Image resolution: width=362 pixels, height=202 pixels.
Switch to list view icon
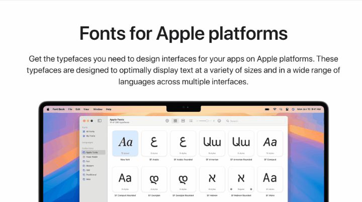pos(191,121)
